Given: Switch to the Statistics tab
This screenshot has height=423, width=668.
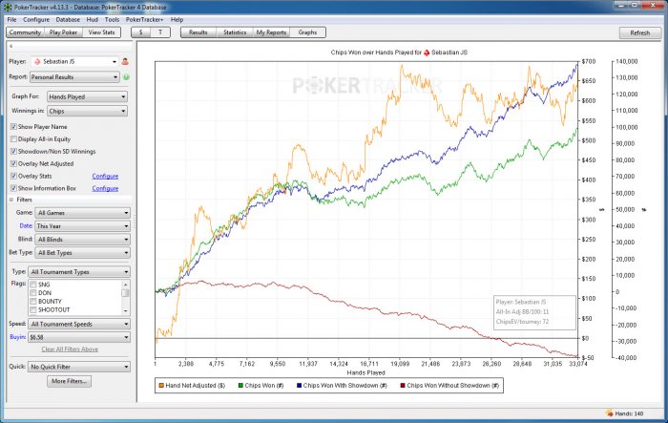Looking at the screenshot, I should (235, 32).
